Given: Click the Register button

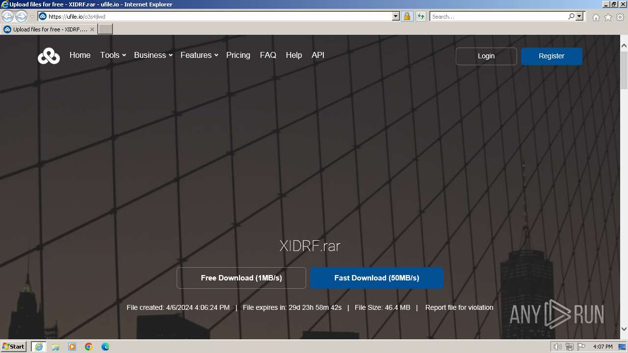Looking at the screenshot, I should coord(551,56).
